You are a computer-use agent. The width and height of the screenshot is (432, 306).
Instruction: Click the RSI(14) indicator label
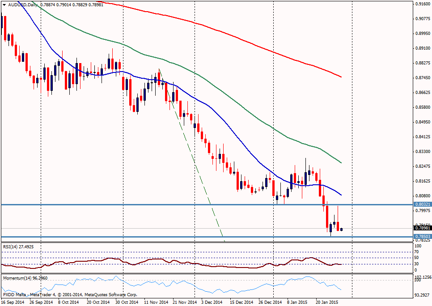tap(18, 246)
